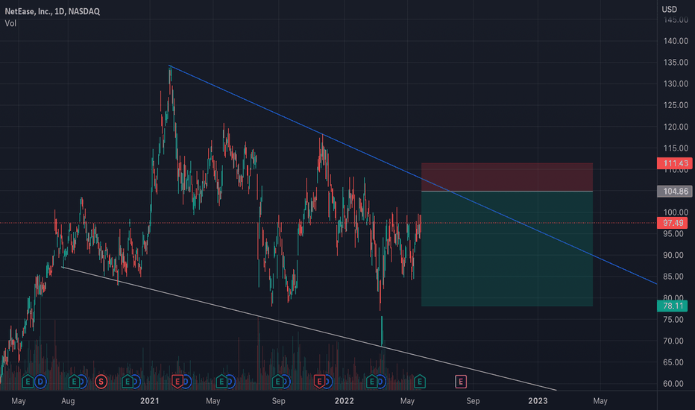Click the first green earnings E marker left of Aug 2020

click(x=28, y=381)
